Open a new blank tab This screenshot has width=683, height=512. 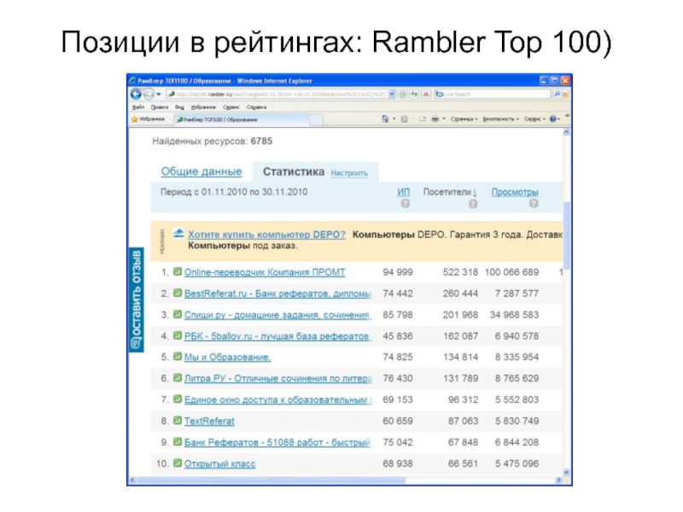316,119
